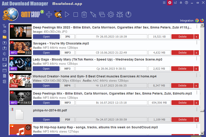Click the MP4 format label on Workout row
Screen dimensions: 206x137
(67, 85)
